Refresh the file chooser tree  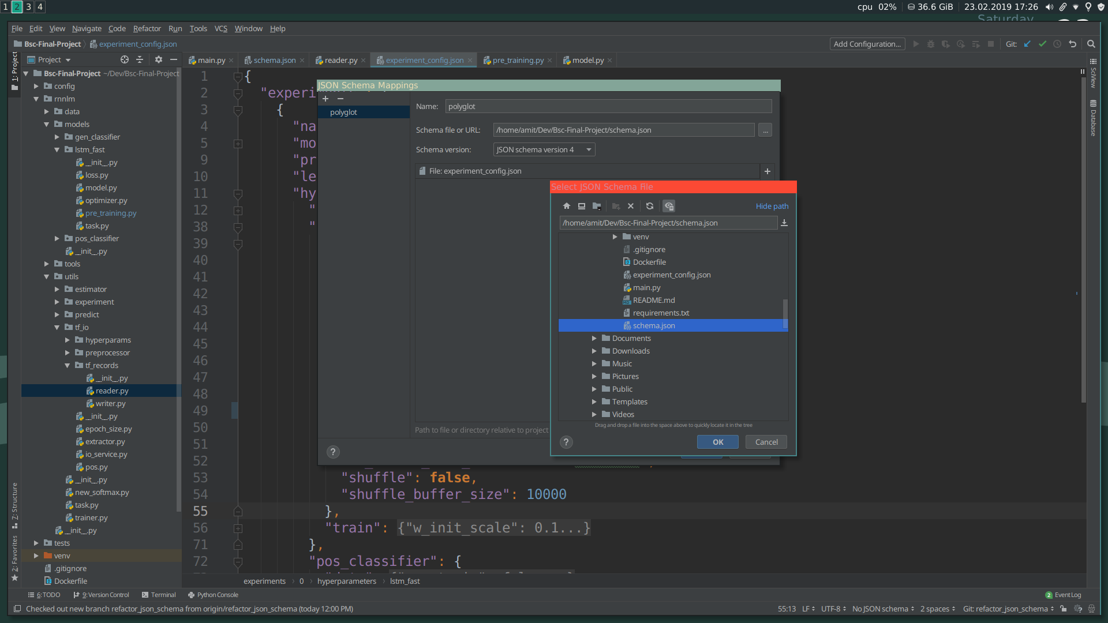point(650,206)
